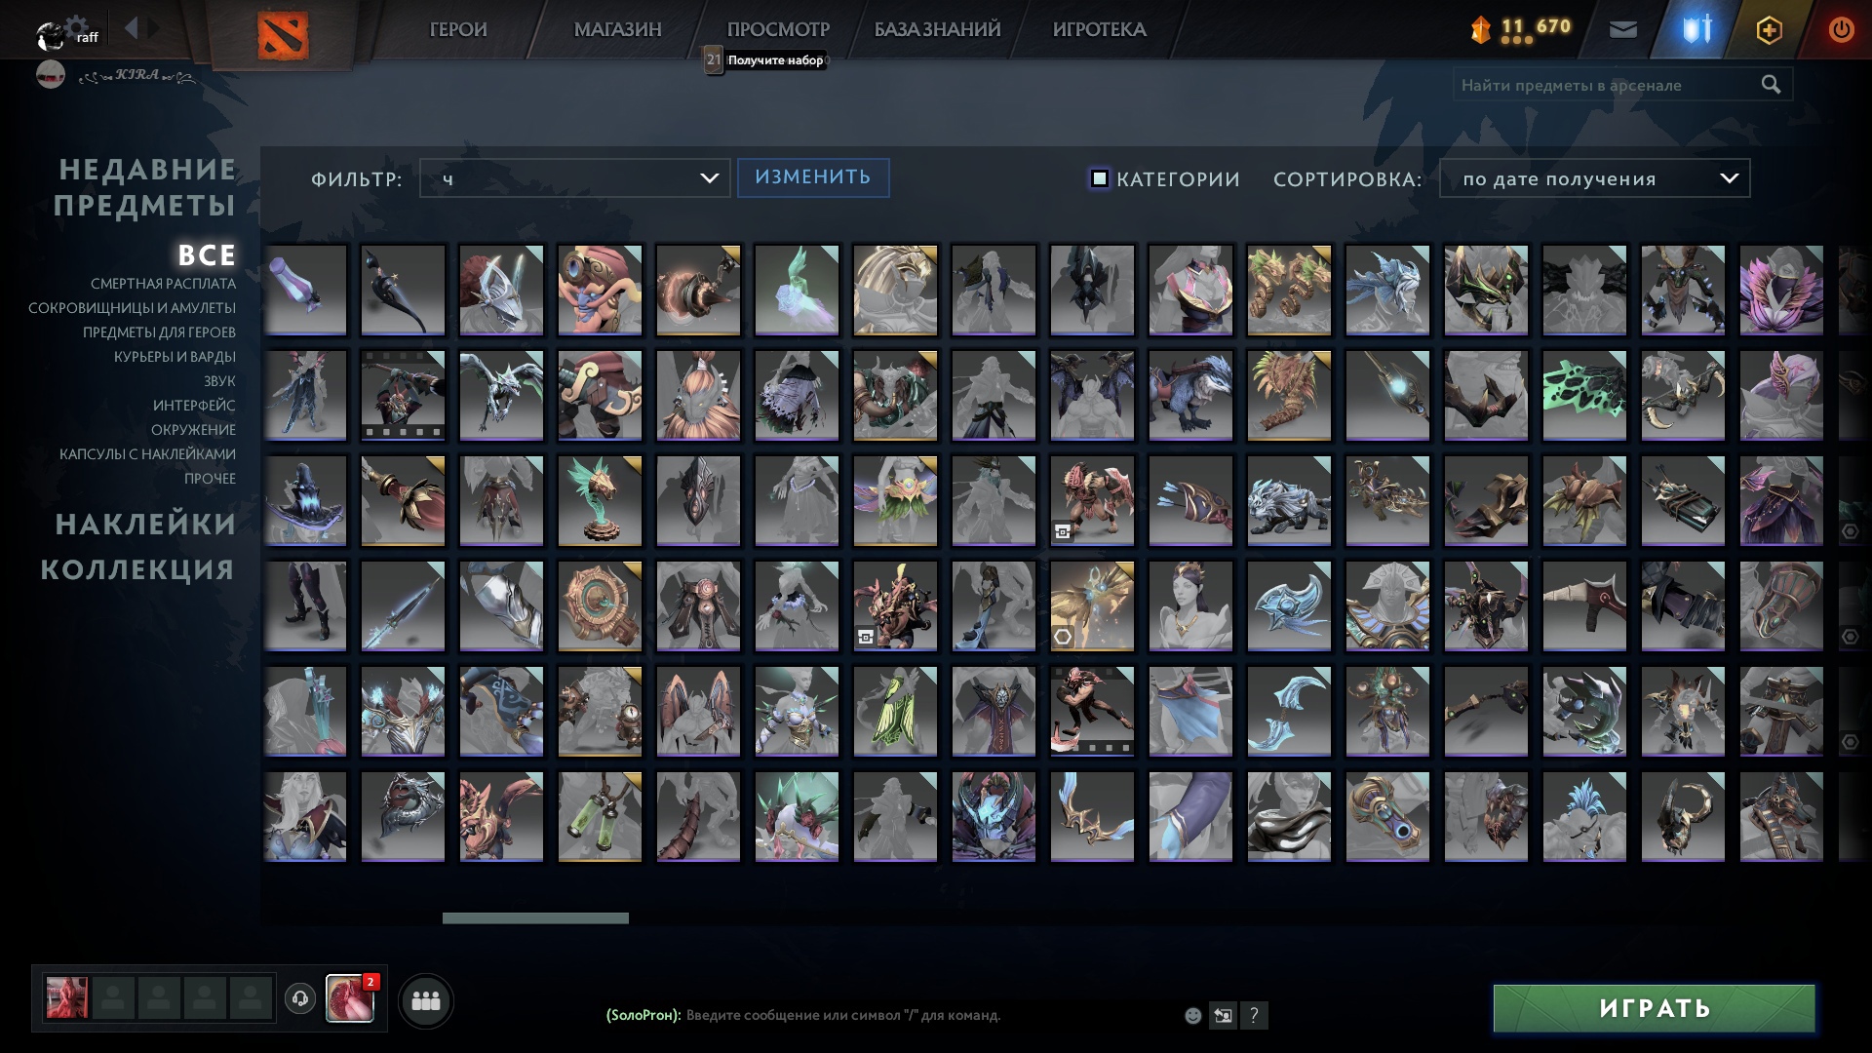Open the МАГАЗИН tab
1872x1053 pixels.
tap(617, 30)
